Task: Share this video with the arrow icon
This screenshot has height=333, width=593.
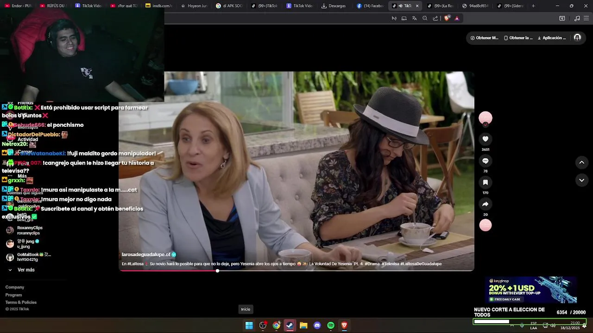Action: point(485,204)
